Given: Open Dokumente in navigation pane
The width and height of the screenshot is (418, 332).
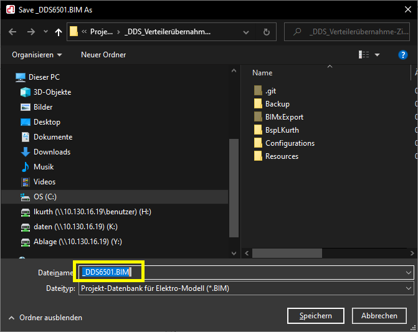Looking at the screenshot, I should click(x=53, y=137).
